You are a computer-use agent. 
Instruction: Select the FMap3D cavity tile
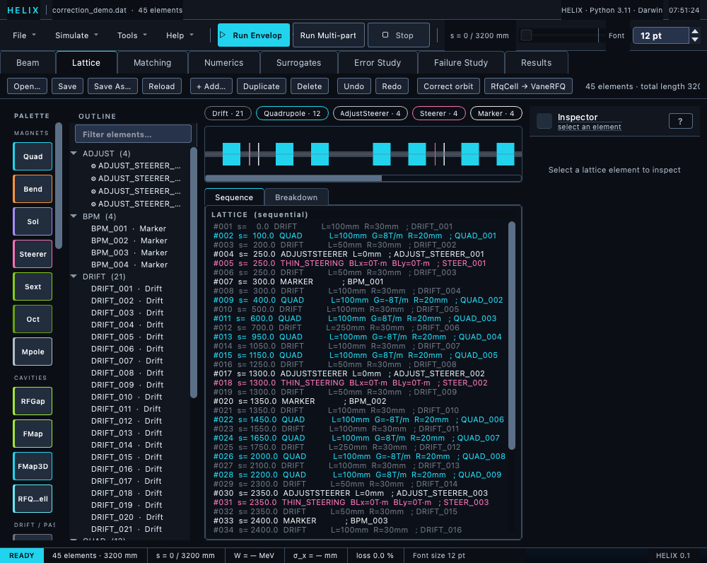(x=33, y=466)
